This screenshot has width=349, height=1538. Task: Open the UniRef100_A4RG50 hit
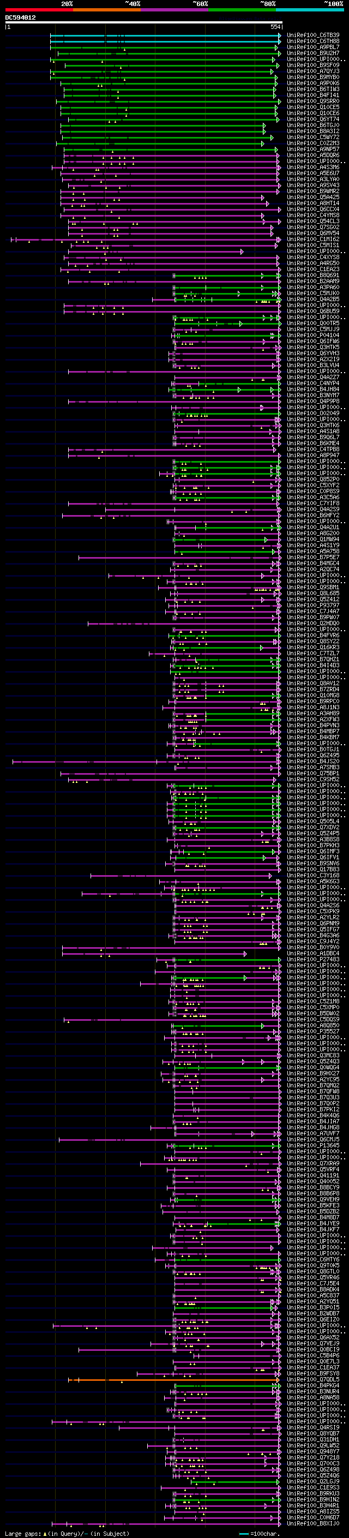click(x=313, y=263)
